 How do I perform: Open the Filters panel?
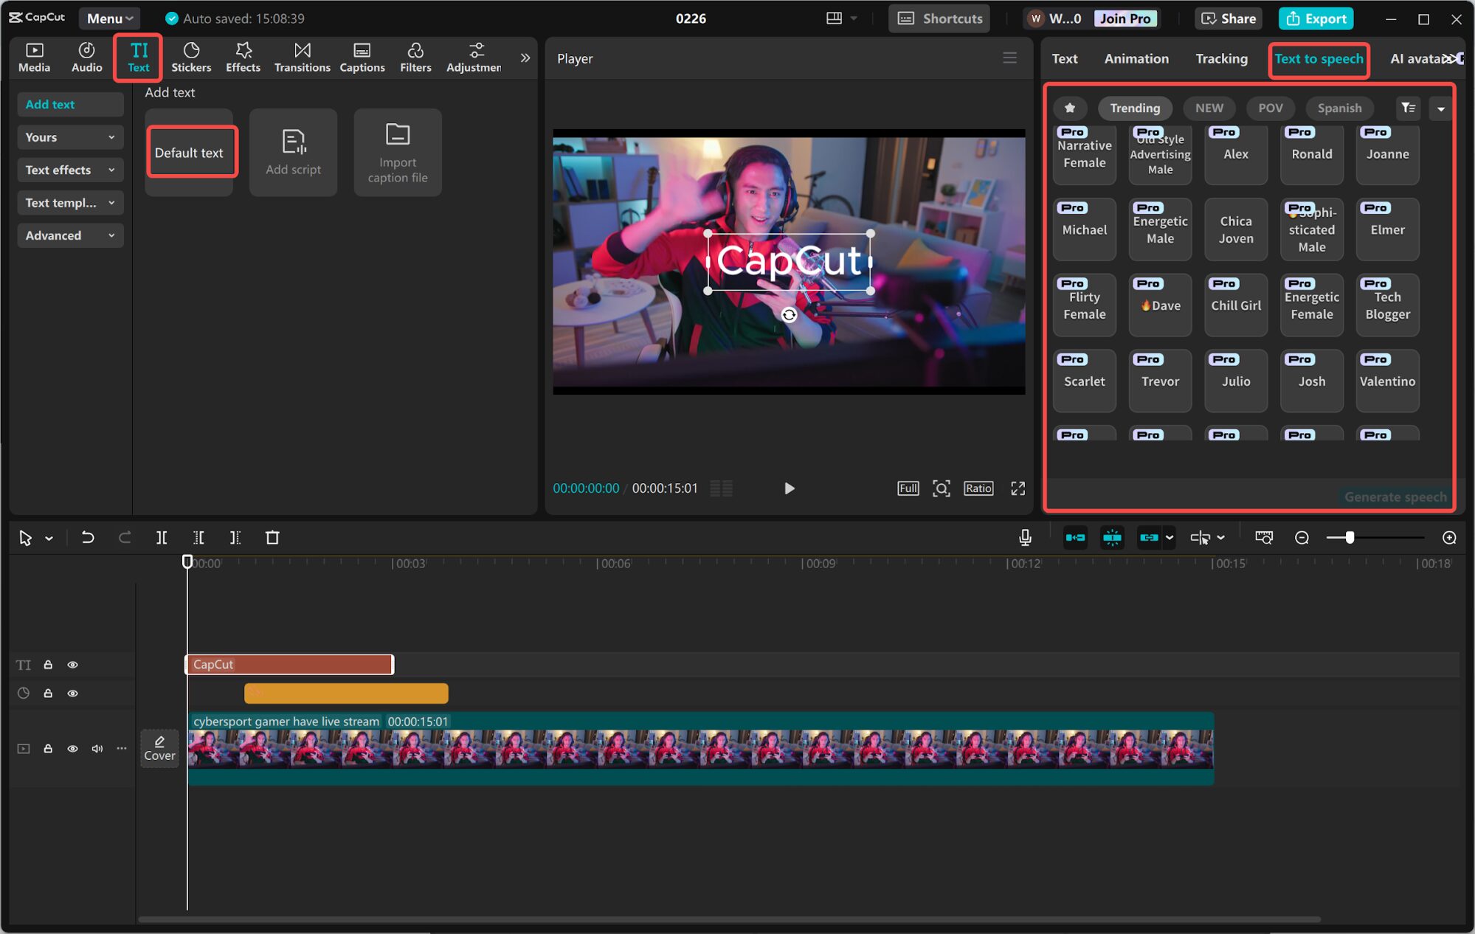point(415,58)
